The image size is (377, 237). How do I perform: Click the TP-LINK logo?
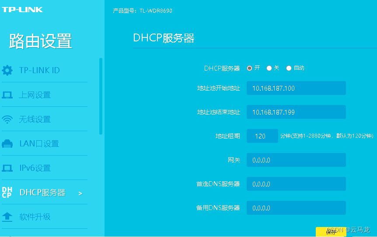click(x=22, y=10)
